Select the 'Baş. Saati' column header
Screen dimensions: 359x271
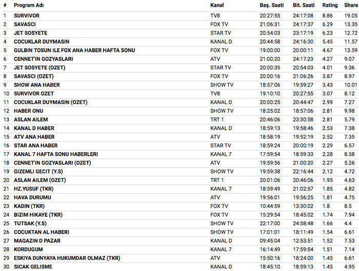tap(272, 5)
